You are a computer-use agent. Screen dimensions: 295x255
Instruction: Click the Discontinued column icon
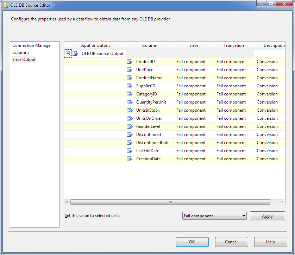[x=130, y=135]
